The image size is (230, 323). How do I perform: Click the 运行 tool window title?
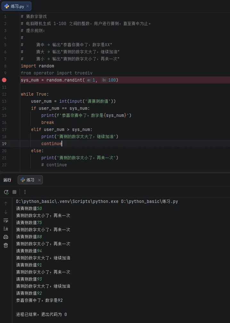point(7,180)
